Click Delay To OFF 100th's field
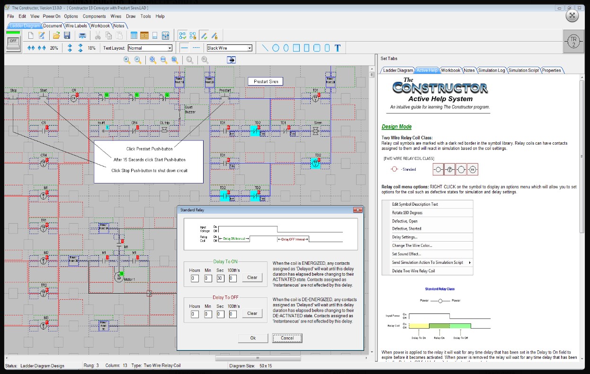Screen dimensions: 590x374 point(232,314)
